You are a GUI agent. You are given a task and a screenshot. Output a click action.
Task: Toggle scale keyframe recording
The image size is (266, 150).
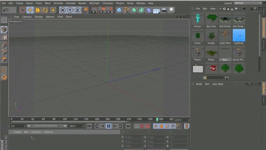click(x=161, y=126)
